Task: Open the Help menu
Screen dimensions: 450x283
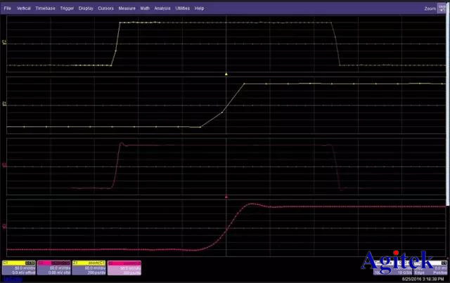Action: tap(200, 8)
